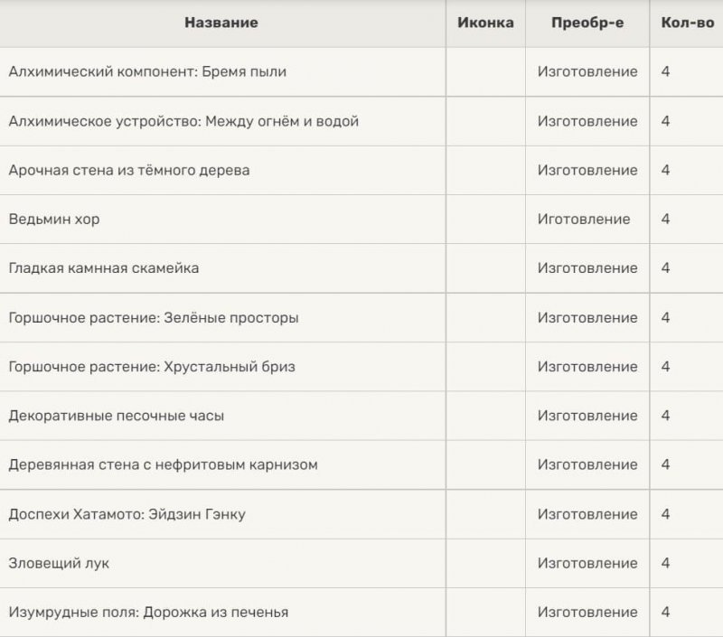Click the quantity cell for "Зловещий лук"
Screen dimensions: 723x637
point(666,563)
